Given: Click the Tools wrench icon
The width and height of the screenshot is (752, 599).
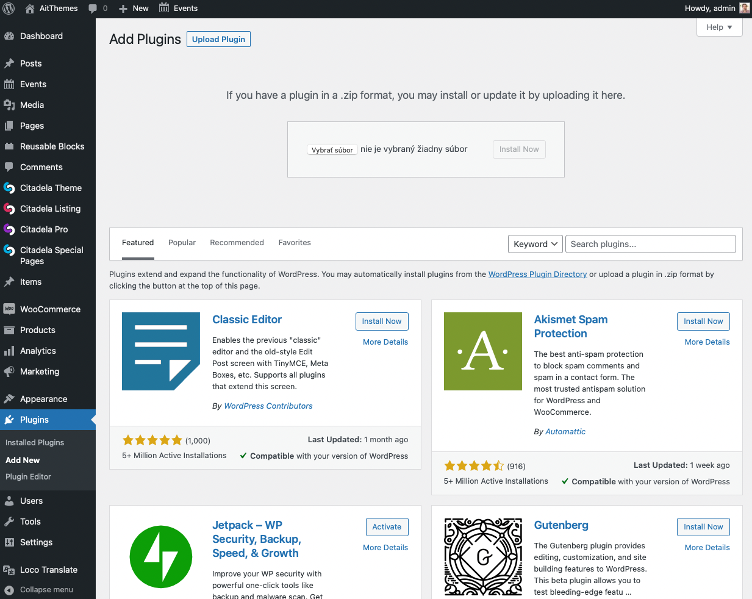Looking at the screenshot, I should 9,522.
